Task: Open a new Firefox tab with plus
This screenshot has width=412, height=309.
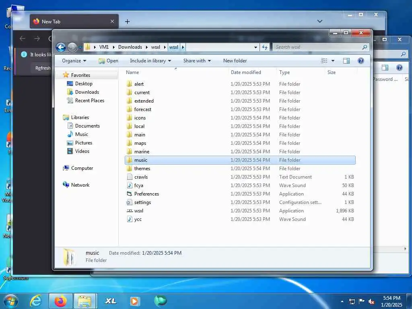Action: click(128, 22)
